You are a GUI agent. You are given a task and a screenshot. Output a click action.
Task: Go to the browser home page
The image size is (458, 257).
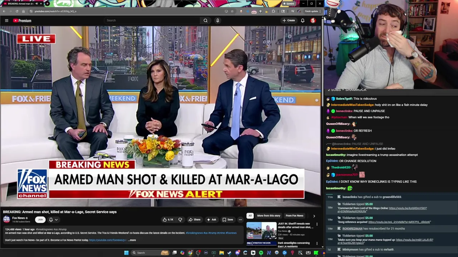click(x=23, y=11)
